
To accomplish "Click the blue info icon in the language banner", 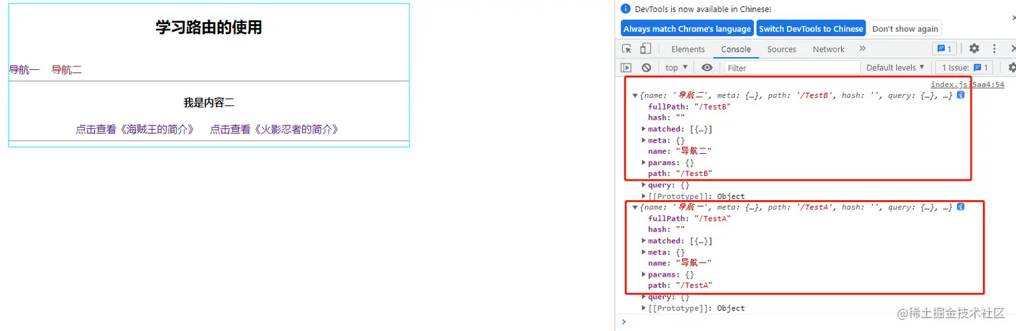I will point(626,9).
